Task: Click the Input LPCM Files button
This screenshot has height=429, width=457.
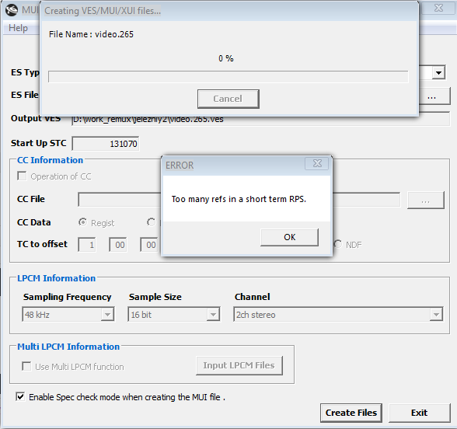Action: click(x=239, y=365)
